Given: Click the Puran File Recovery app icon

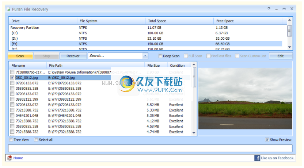Looking at the screenshot, I should pos(8,9).
